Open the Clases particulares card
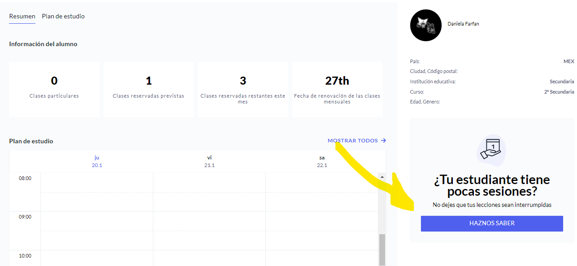The height and width of the screenshot is (266, 577). pos(54,90)
